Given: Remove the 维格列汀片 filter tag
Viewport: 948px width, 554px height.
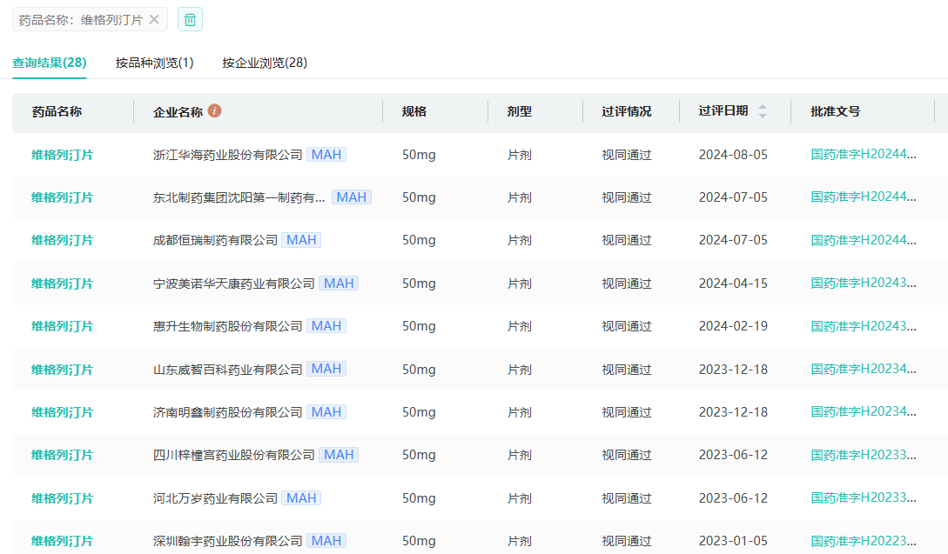Looking at the screenshot, I should pos(154,19).
